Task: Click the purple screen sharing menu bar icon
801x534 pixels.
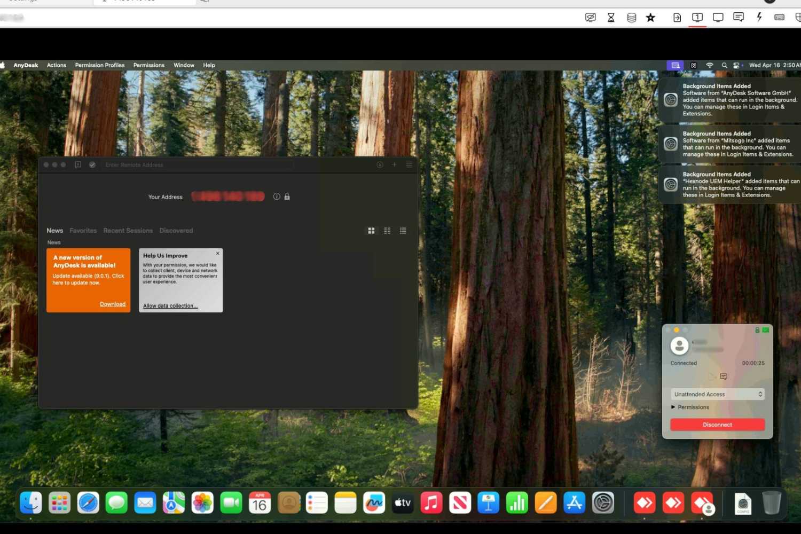Action: (675, 65)
